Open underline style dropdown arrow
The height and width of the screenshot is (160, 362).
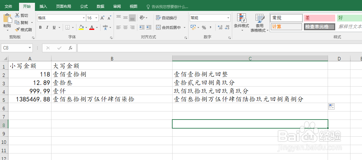coord(59,27)
